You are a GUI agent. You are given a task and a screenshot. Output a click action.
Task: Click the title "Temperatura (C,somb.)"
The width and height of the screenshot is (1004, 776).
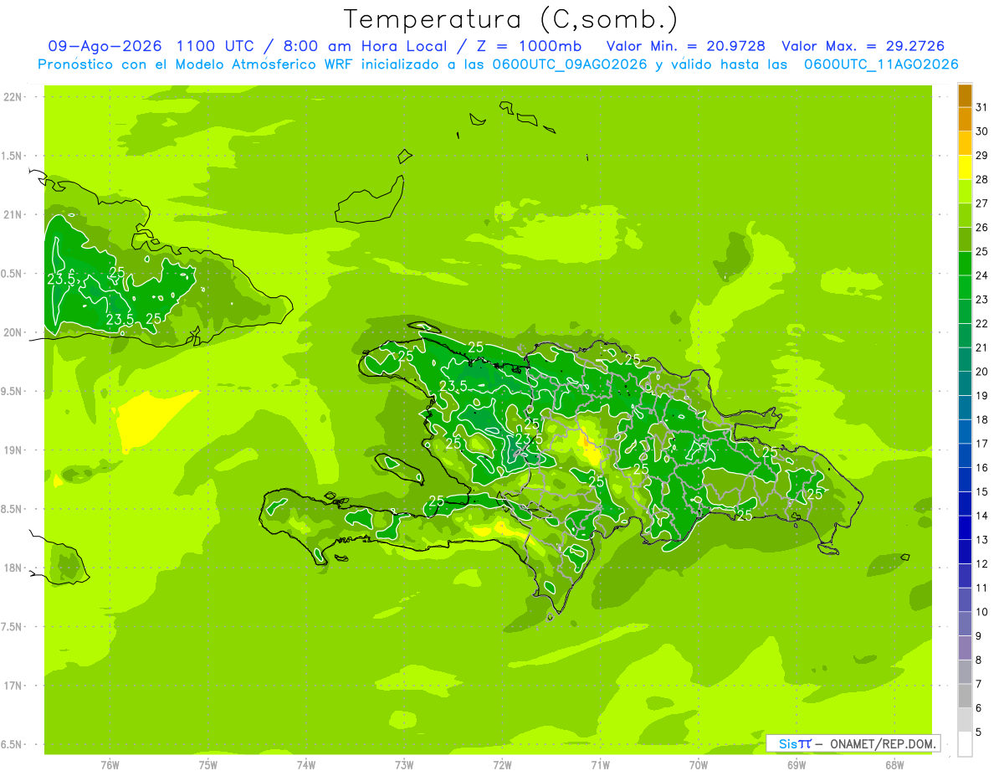tap(510, 19)
